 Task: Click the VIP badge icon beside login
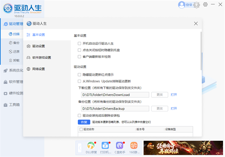point(197,5)
